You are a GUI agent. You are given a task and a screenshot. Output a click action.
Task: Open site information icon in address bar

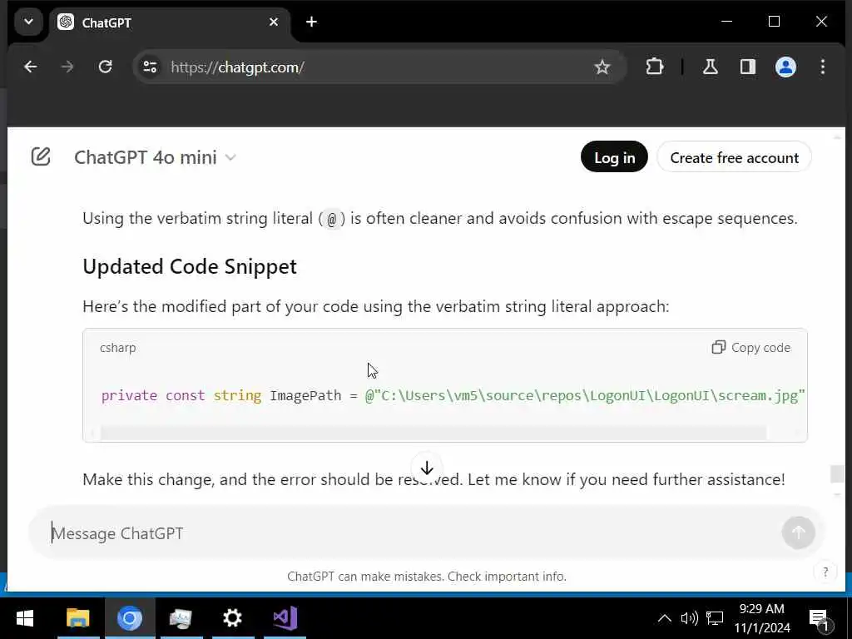click(150, 67)
